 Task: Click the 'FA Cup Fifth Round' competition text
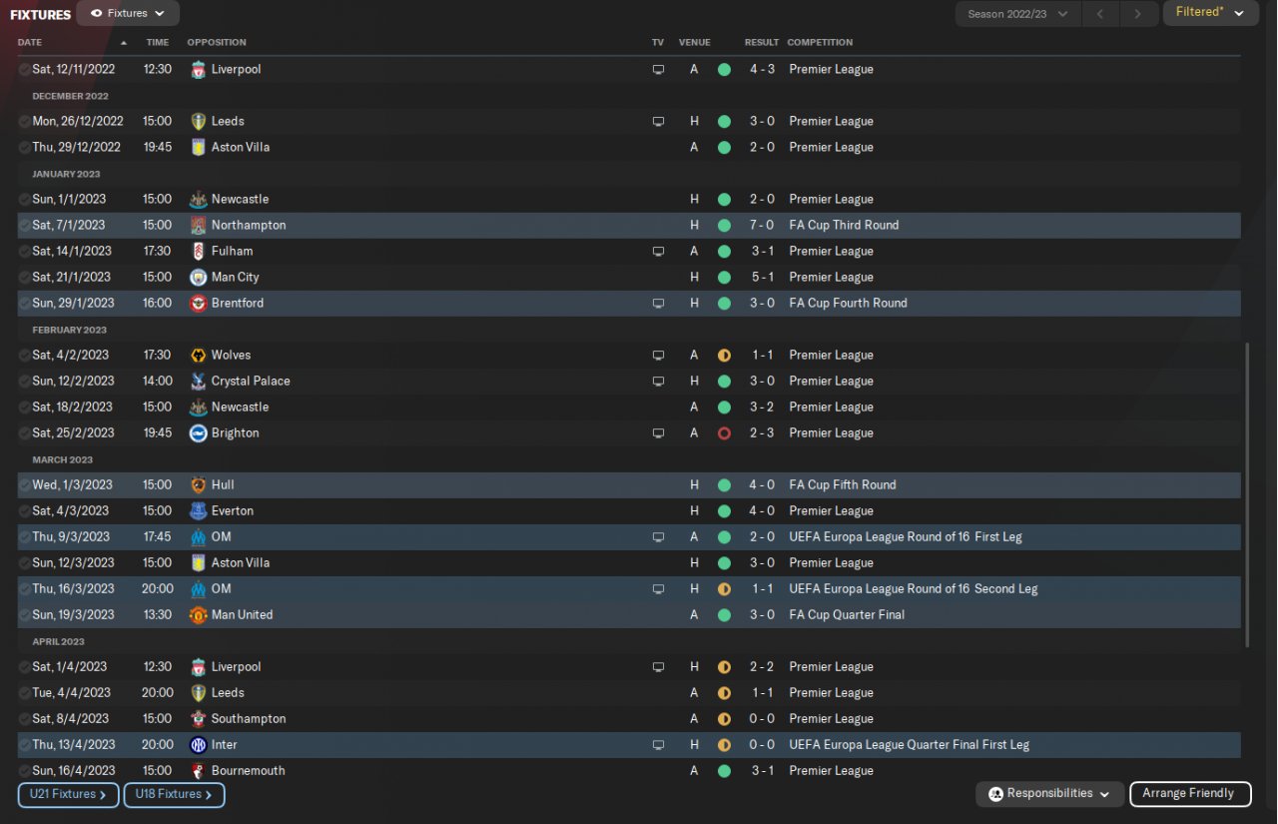843,485
